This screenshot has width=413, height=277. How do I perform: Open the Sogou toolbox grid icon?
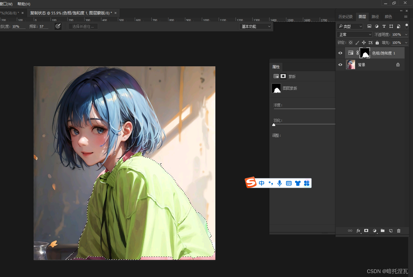tap(307, 183)
